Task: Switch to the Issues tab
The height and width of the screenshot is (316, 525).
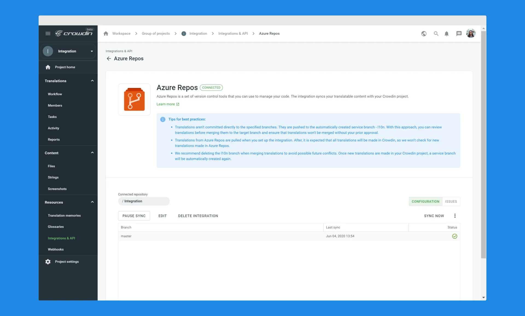Action: pos(451,202)
